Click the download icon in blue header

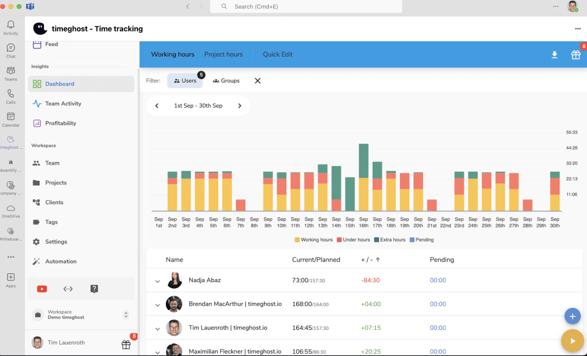[555, 55]
